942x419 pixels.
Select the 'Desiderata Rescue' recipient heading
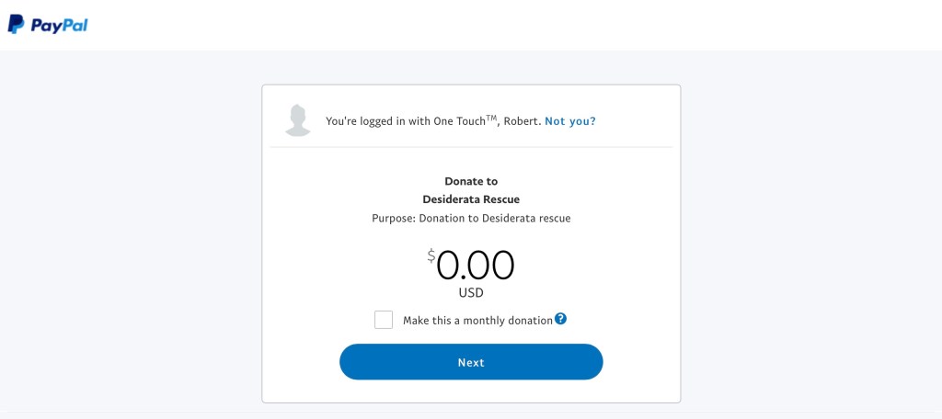(x=471, y=199)
